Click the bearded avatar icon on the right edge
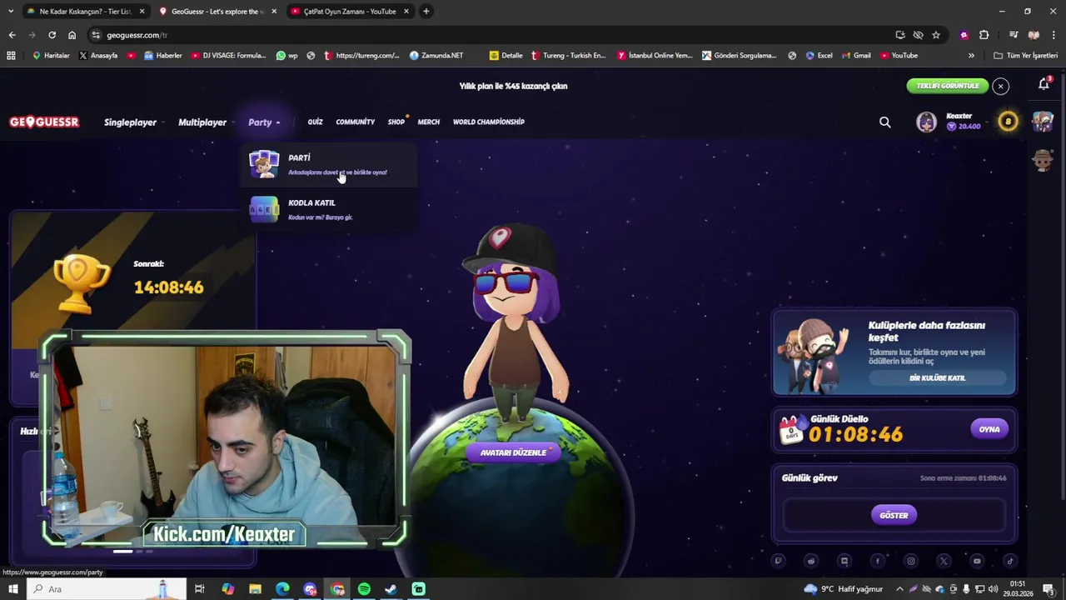The image size is (1066, 600). [1043, 160]
